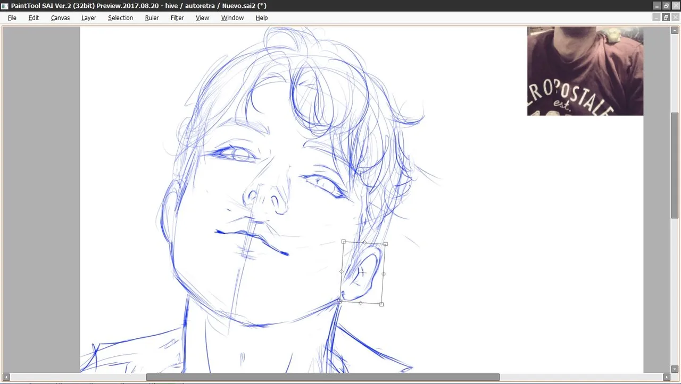Open the View menu
The height and width of the screenshot is (384, 681).
(202, 18)
